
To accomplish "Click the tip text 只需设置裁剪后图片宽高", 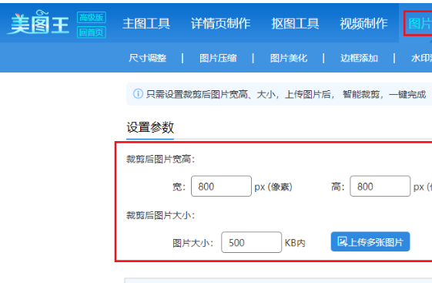I will (x=196, y=94).
